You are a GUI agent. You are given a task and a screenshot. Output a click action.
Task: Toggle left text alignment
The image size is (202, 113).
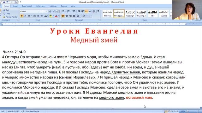point(63,16)
